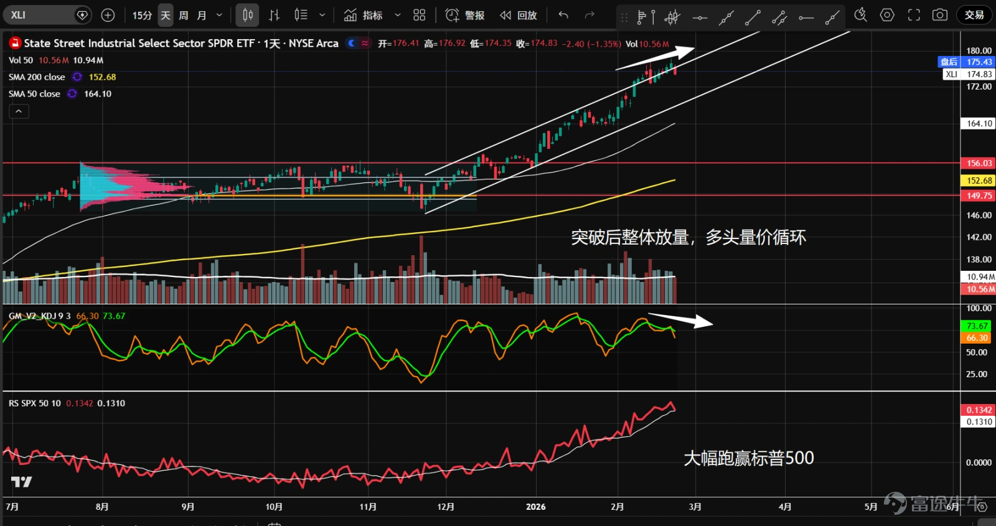
Task: Click the green 73.67 KDJ value label
Action: (x=977, y=326)
